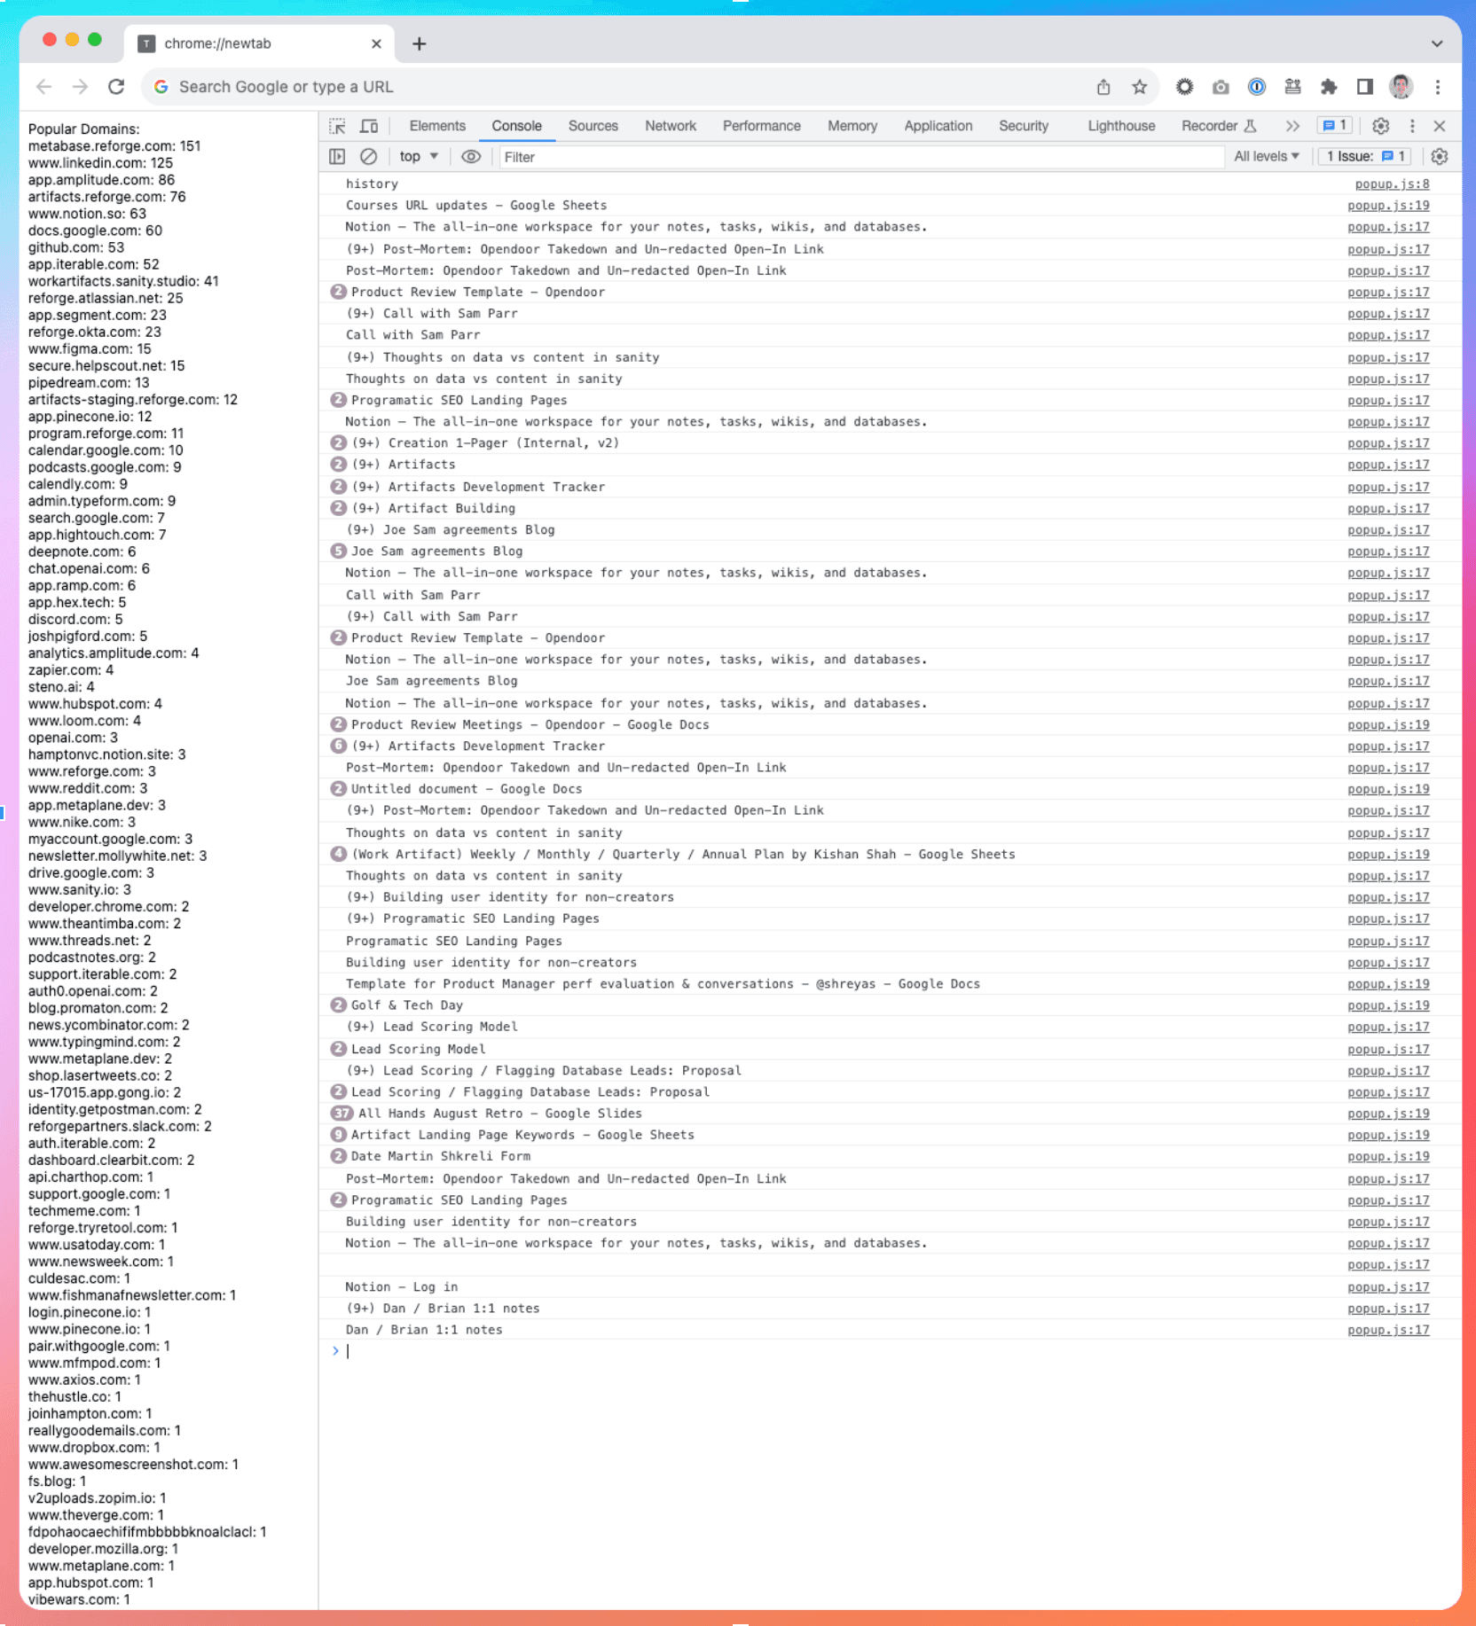Click the 5 badge on Joe Sam agreements Blog

coord(338,551)
